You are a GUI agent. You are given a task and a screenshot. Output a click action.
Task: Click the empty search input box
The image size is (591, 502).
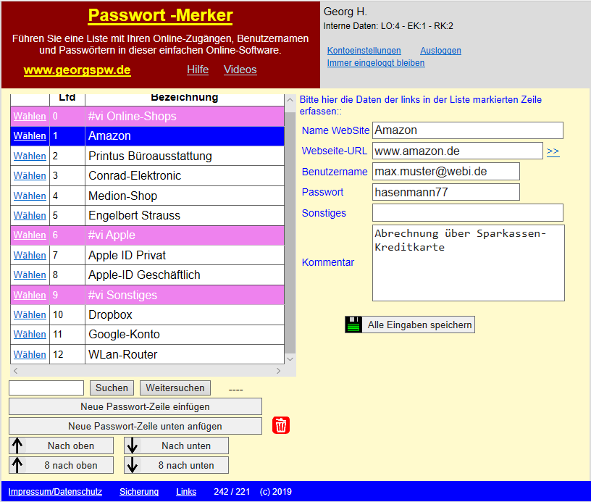[46, 388]
